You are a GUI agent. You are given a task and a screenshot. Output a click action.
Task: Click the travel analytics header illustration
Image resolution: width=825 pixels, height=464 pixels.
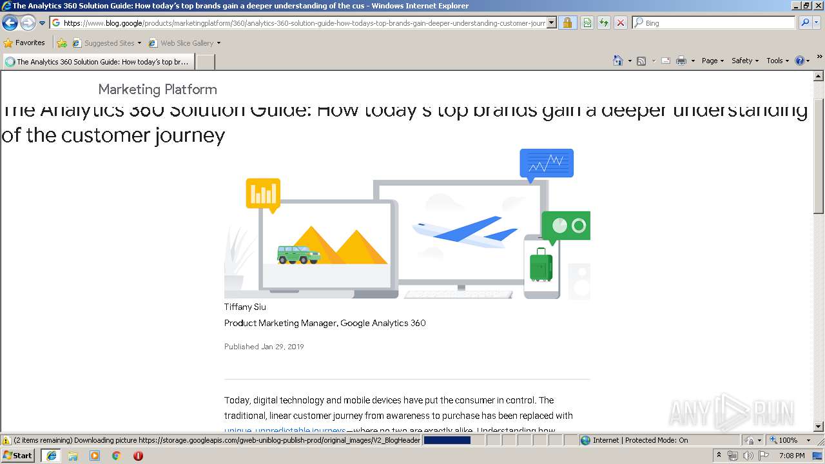point(407,224)
